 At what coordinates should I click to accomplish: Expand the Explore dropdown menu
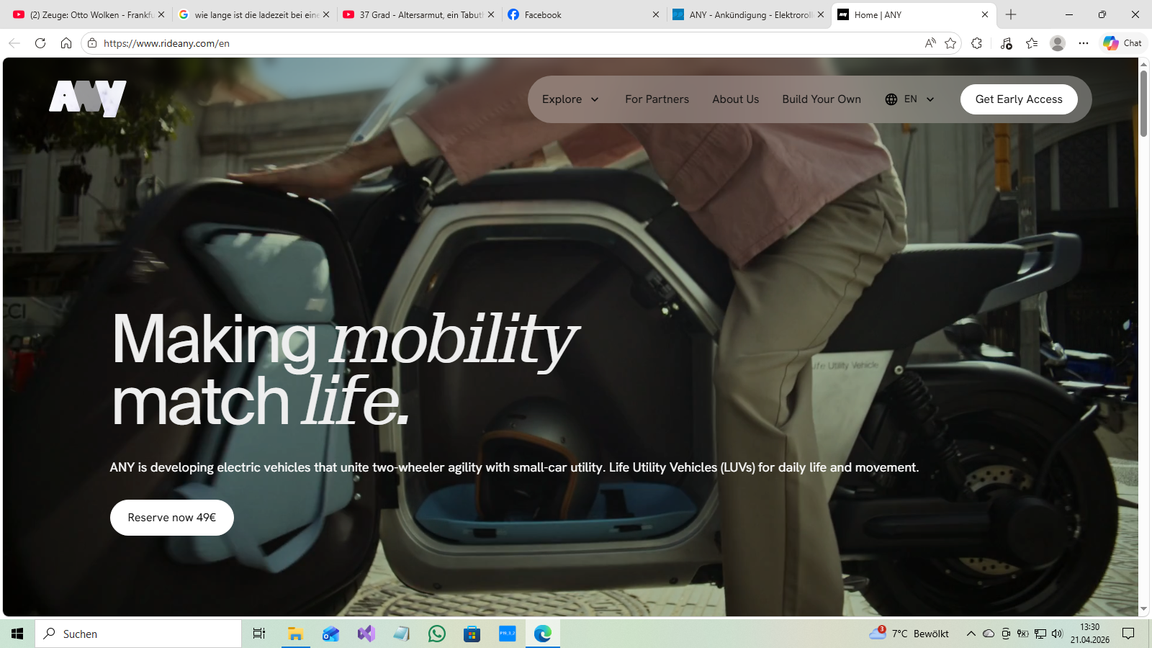pos(570,99)
